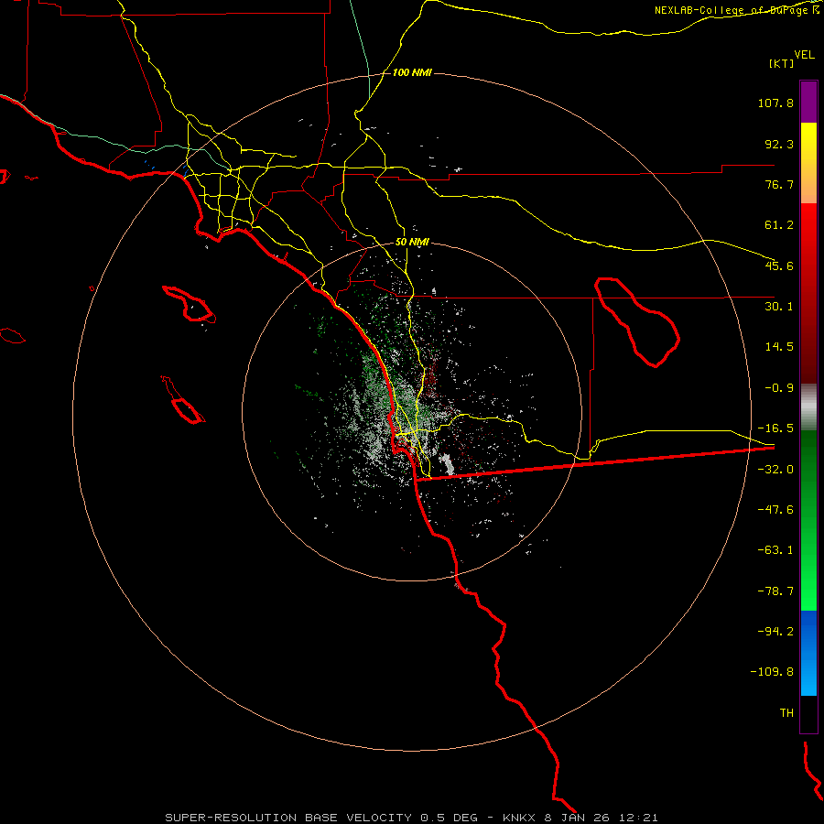
Task: Click the Super-Resolution Base Velocity caption
Action: tap(411, 818)
